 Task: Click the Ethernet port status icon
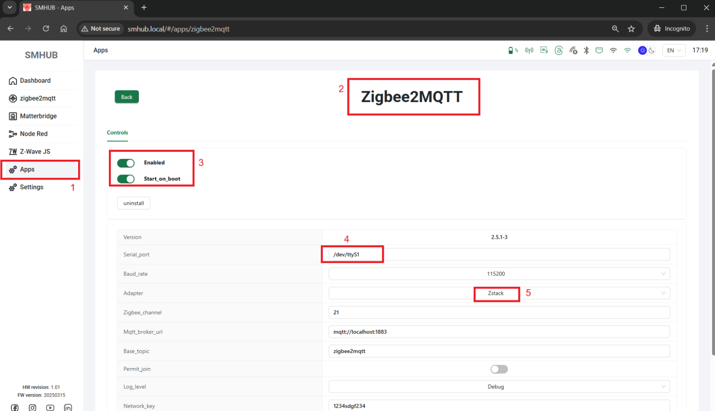[599, 50]
